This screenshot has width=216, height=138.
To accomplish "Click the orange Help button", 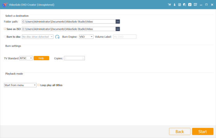I will [x=41, y=58].
